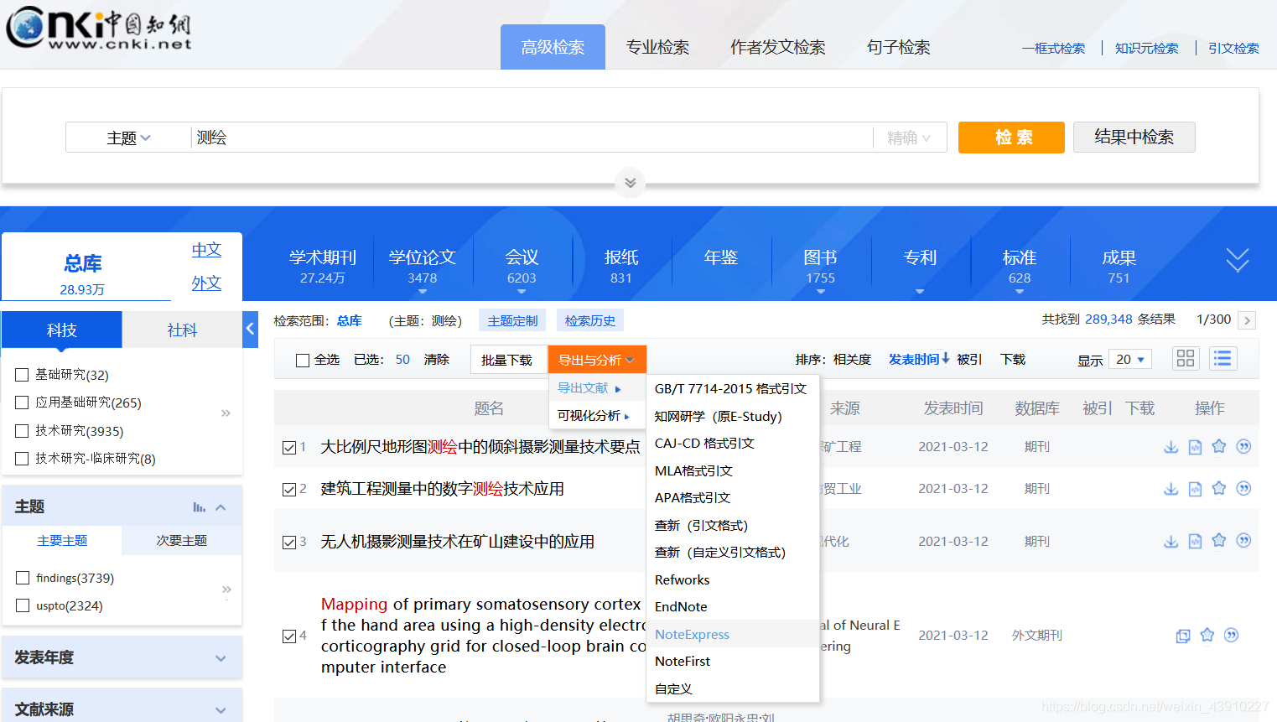Check the 应用基础研究(265) filter
This screenshot has width=1277, height=722.
tap(23, 403)
